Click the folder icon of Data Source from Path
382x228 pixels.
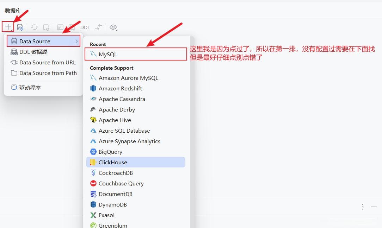coord(14,73)
